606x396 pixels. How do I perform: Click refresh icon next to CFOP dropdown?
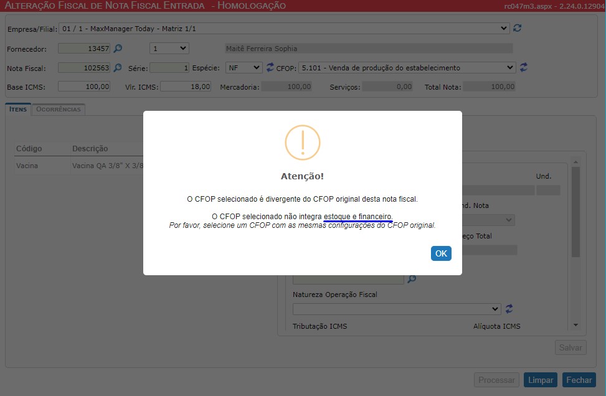[523, 67]
